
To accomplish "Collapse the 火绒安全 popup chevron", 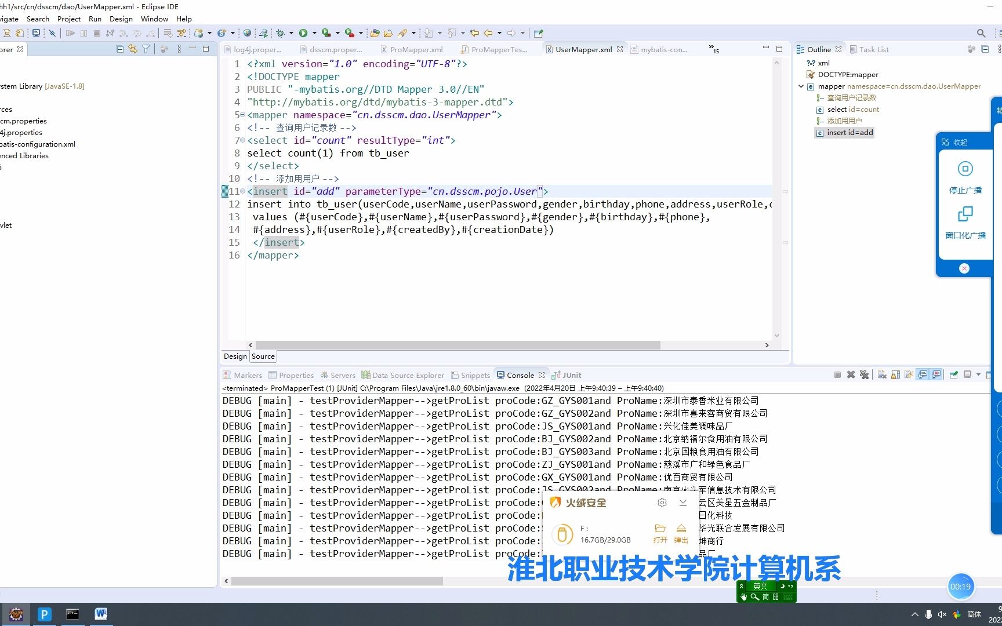I will pos(683,503).
